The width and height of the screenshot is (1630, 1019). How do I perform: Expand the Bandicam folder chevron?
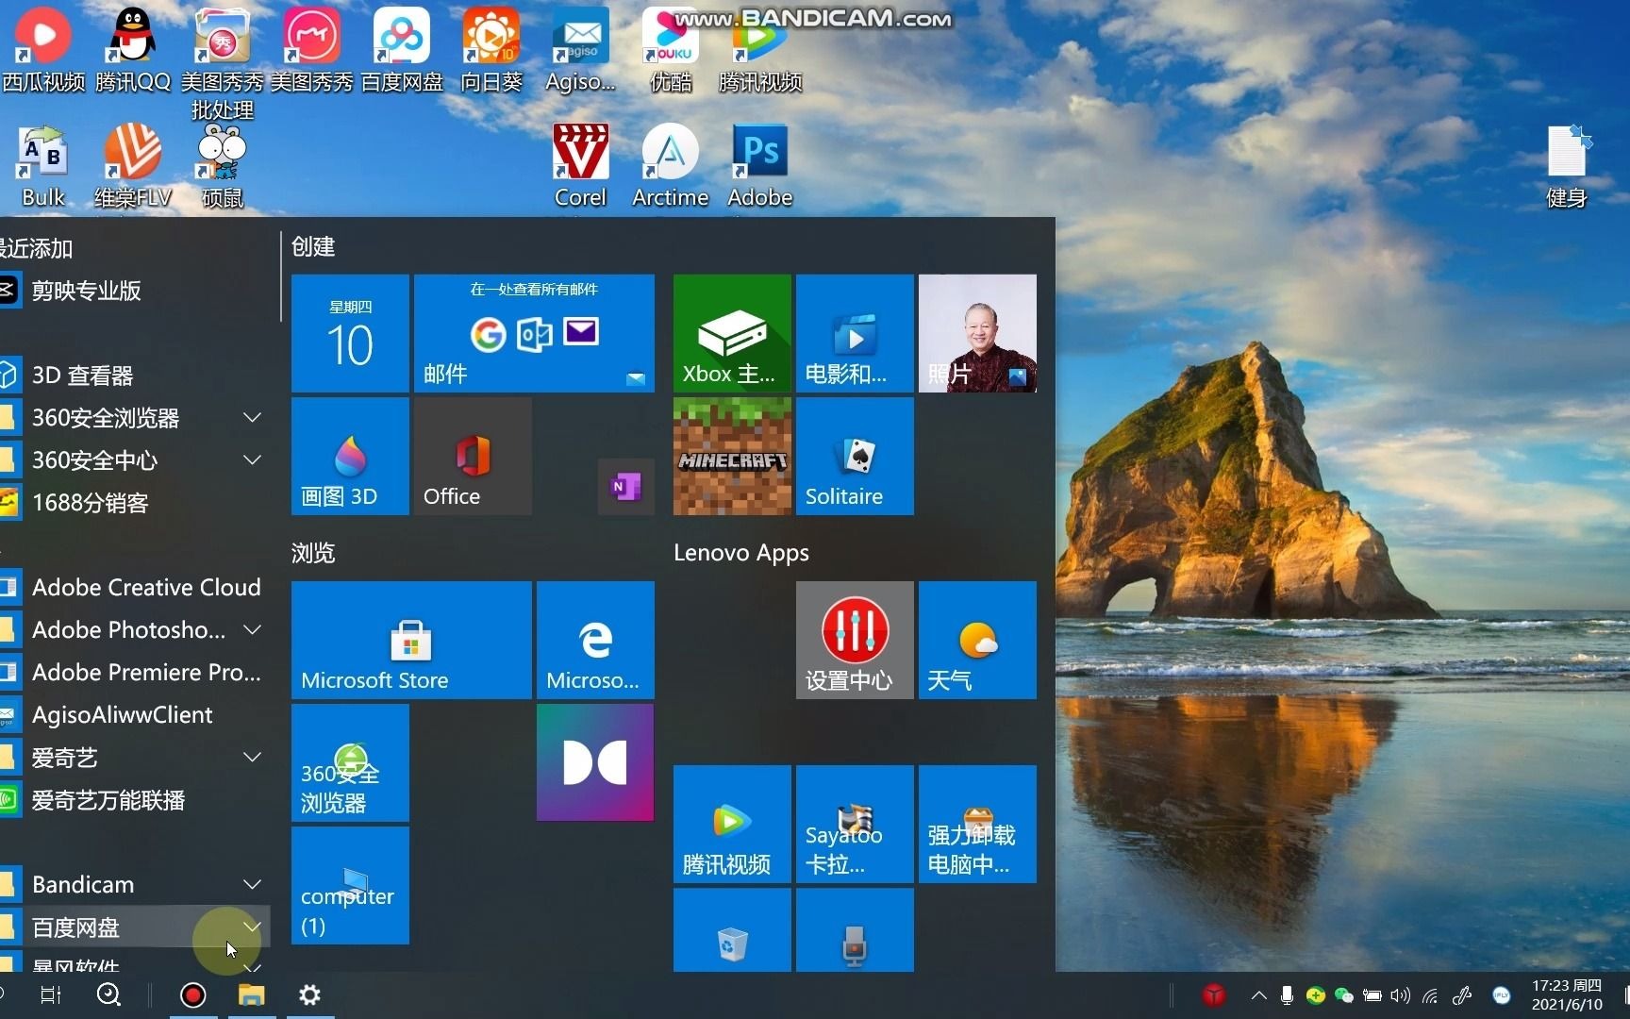tap(252, 884)
